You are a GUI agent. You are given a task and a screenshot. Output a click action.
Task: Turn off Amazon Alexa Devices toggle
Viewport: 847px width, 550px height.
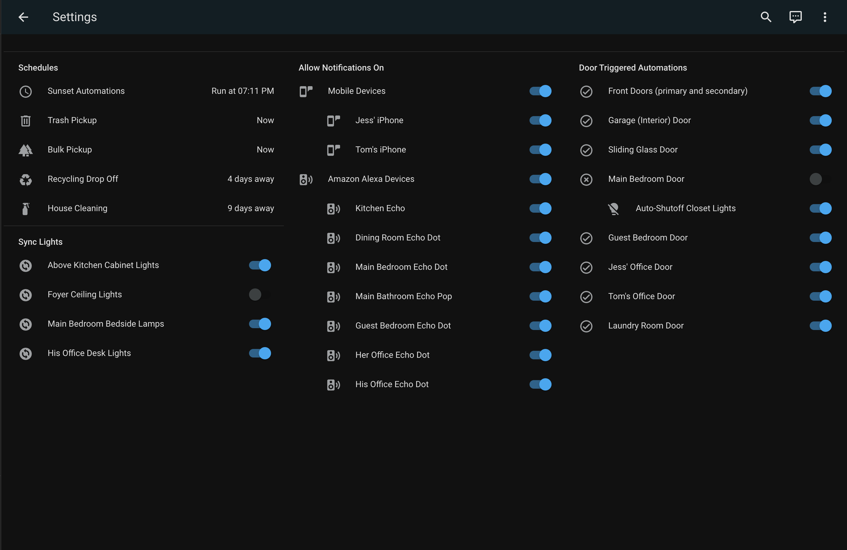[x=540, y=179]
